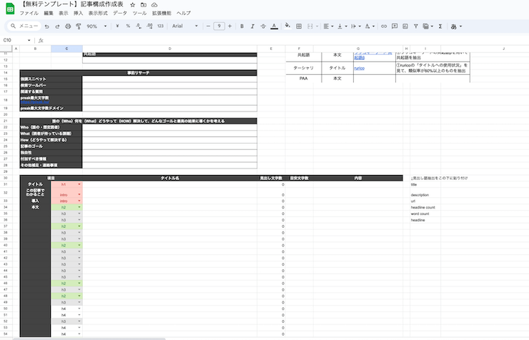This screenshot has height=340, width=529.
Task: Follow the rurico hyperlink
Action: pyautogui.click(x=360, y=68)
